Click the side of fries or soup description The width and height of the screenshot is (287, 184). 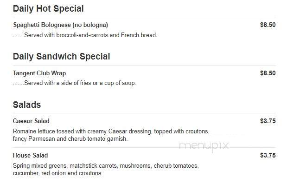75,83
